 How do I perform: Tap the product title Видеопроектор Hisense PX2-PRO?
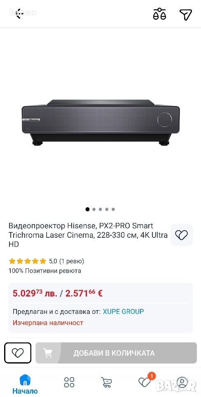click(88, 235)
